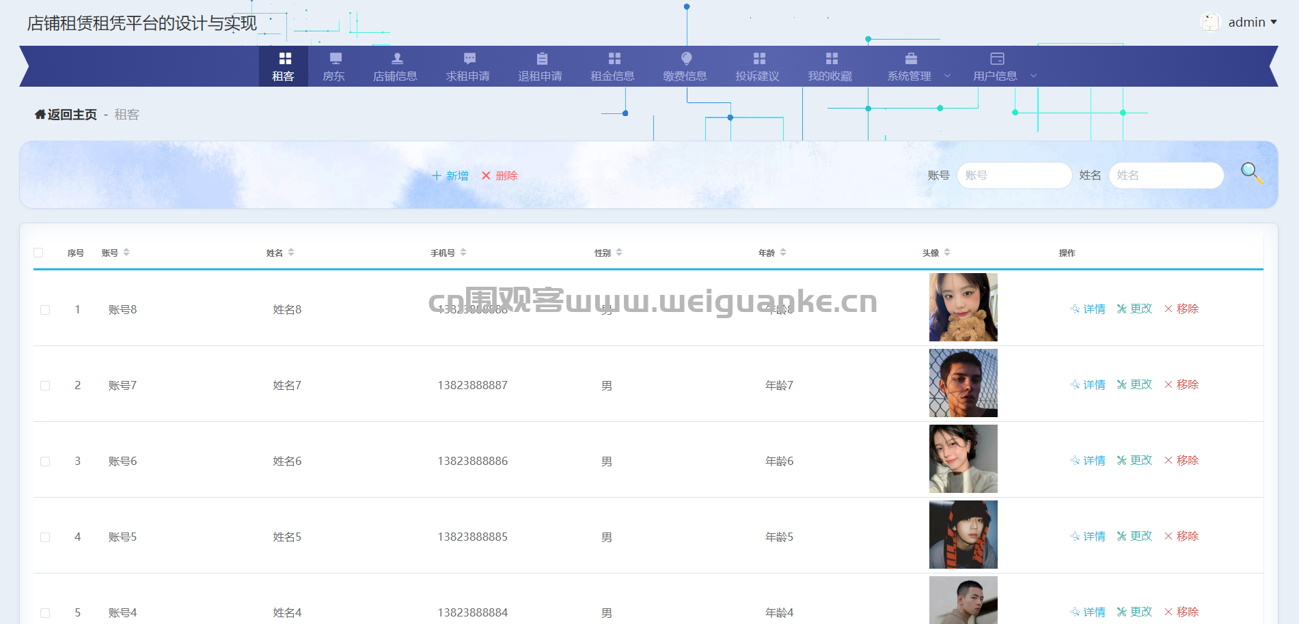Open 详情 for 账号8 row
Screen dimensions: 1299x624
point(1088,309)
